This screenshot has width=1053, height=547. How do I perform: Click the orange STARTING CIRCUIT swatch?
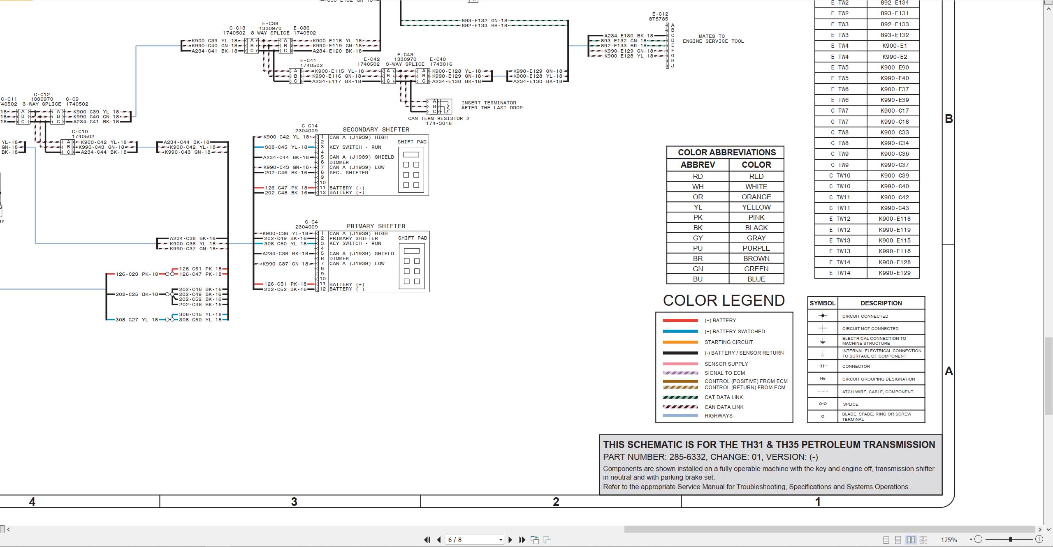click(680, 342)
